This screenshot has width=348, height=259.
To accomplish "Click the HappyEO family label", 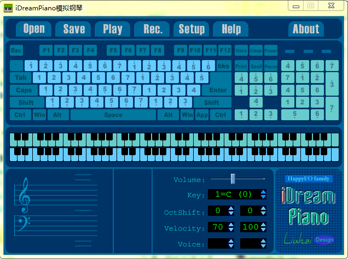I will tap(309, 179).
